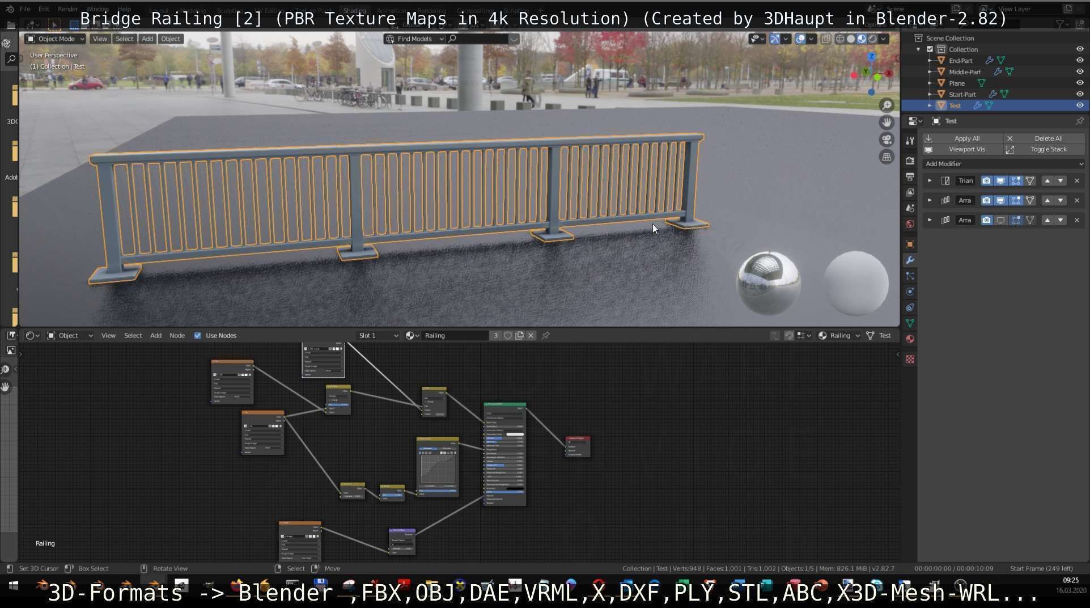
Task: Open the Object Data mesh properties tab
Action: point(910,323)
